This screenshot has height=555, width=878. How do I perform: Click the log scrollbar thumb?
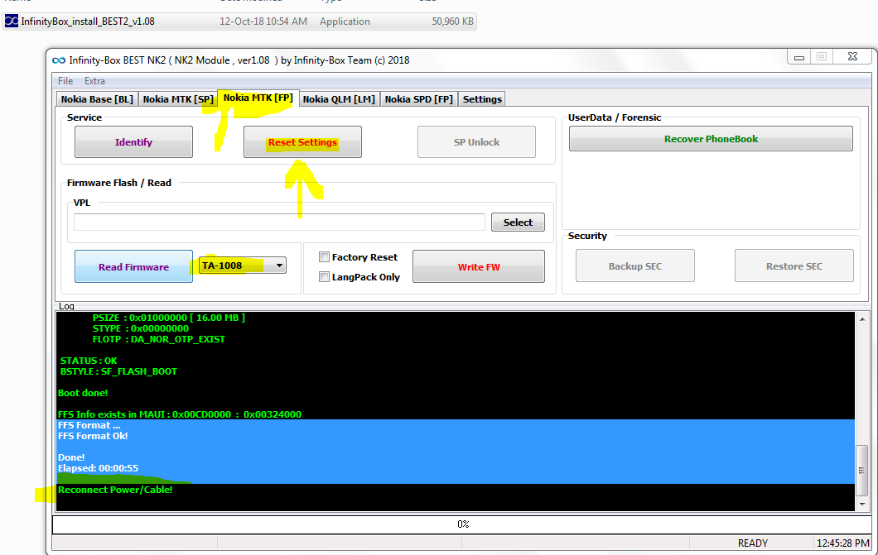tap(862, 471)
